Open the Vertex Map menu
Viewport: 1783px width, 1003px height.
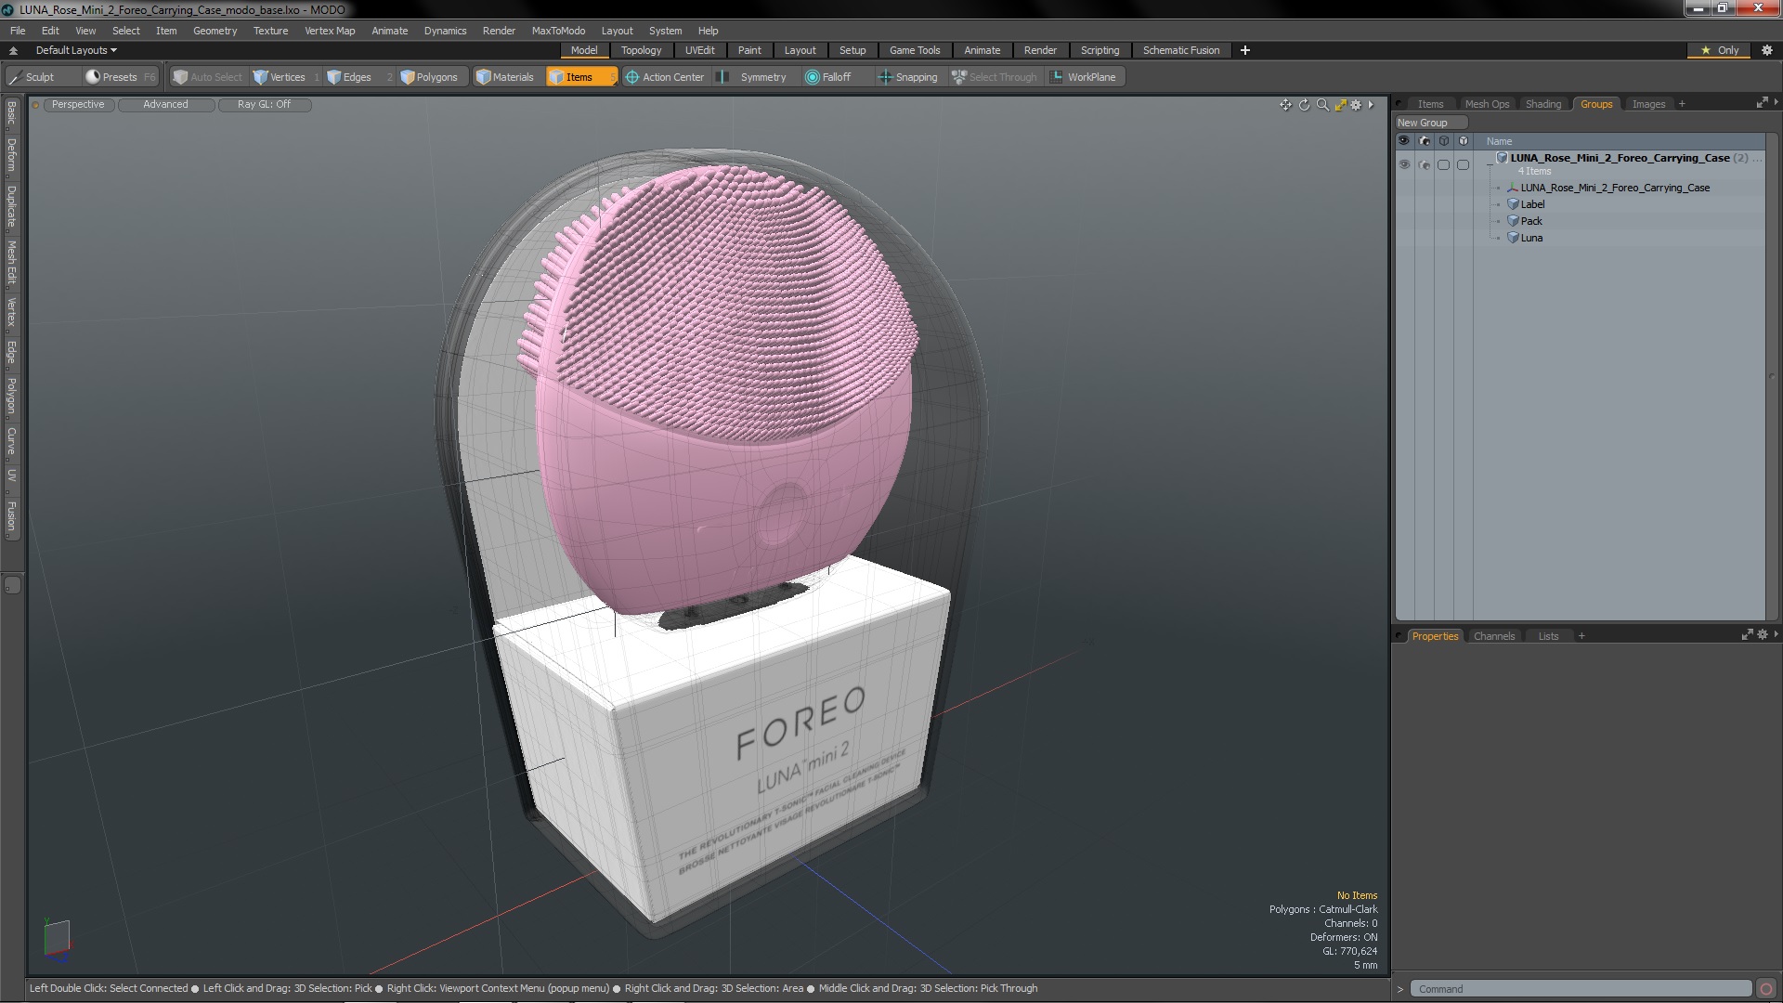(x=330, y=31)
